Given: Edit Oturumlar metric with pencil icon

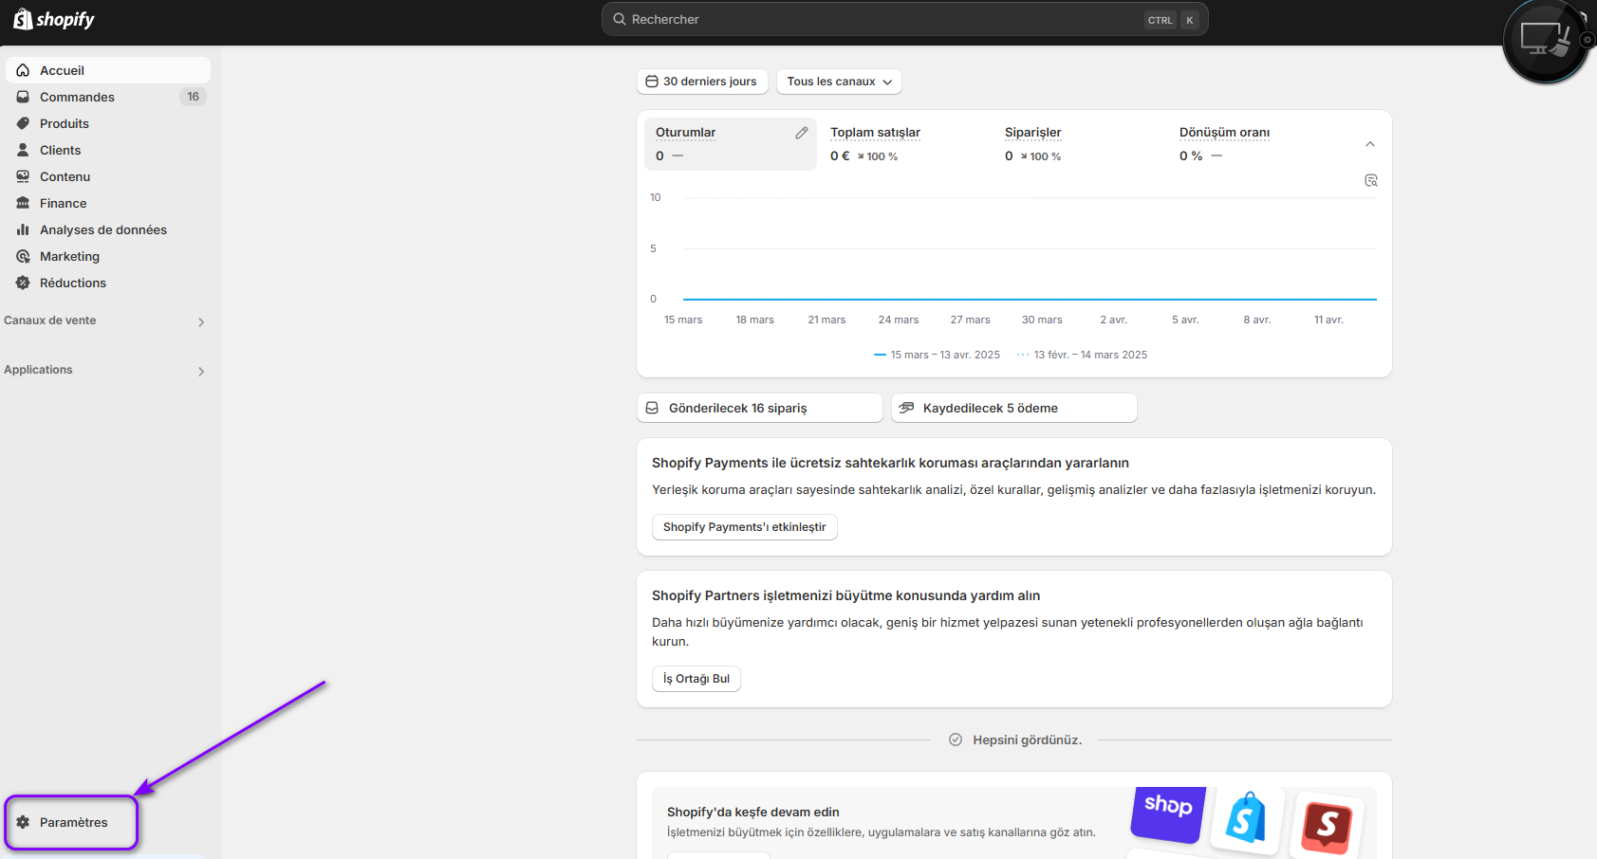Looking at the screenshot, I should pos(802,133).
